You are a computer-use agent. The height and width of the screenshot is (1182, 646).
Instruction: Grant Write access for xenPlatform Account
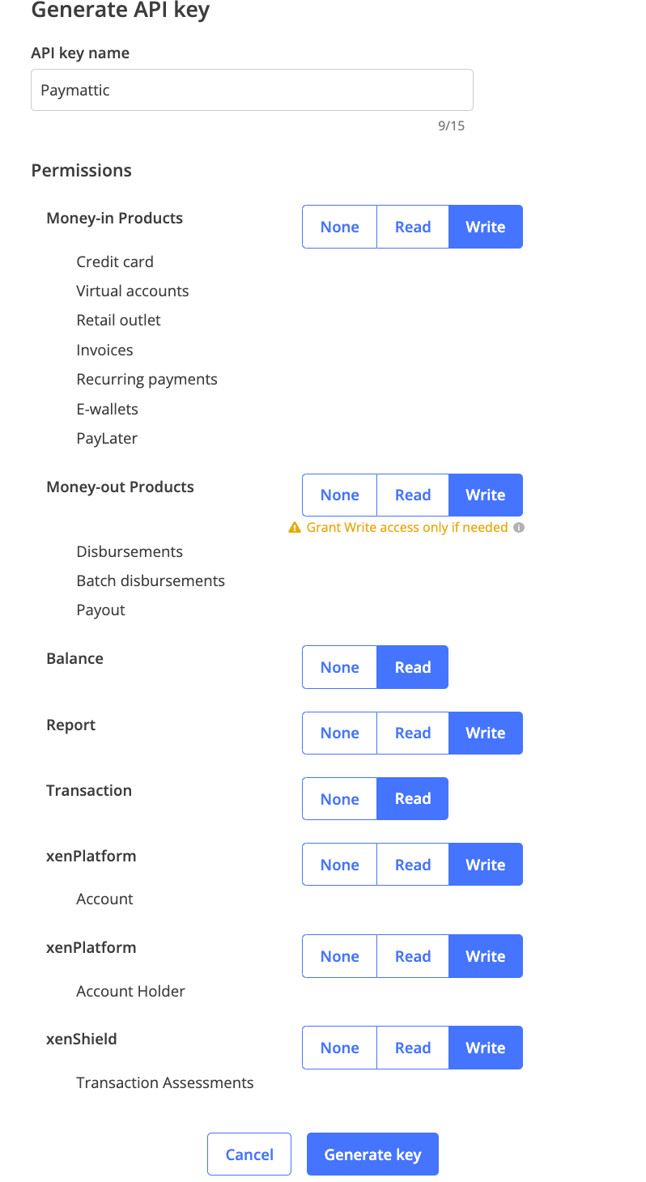coord(485,864)
